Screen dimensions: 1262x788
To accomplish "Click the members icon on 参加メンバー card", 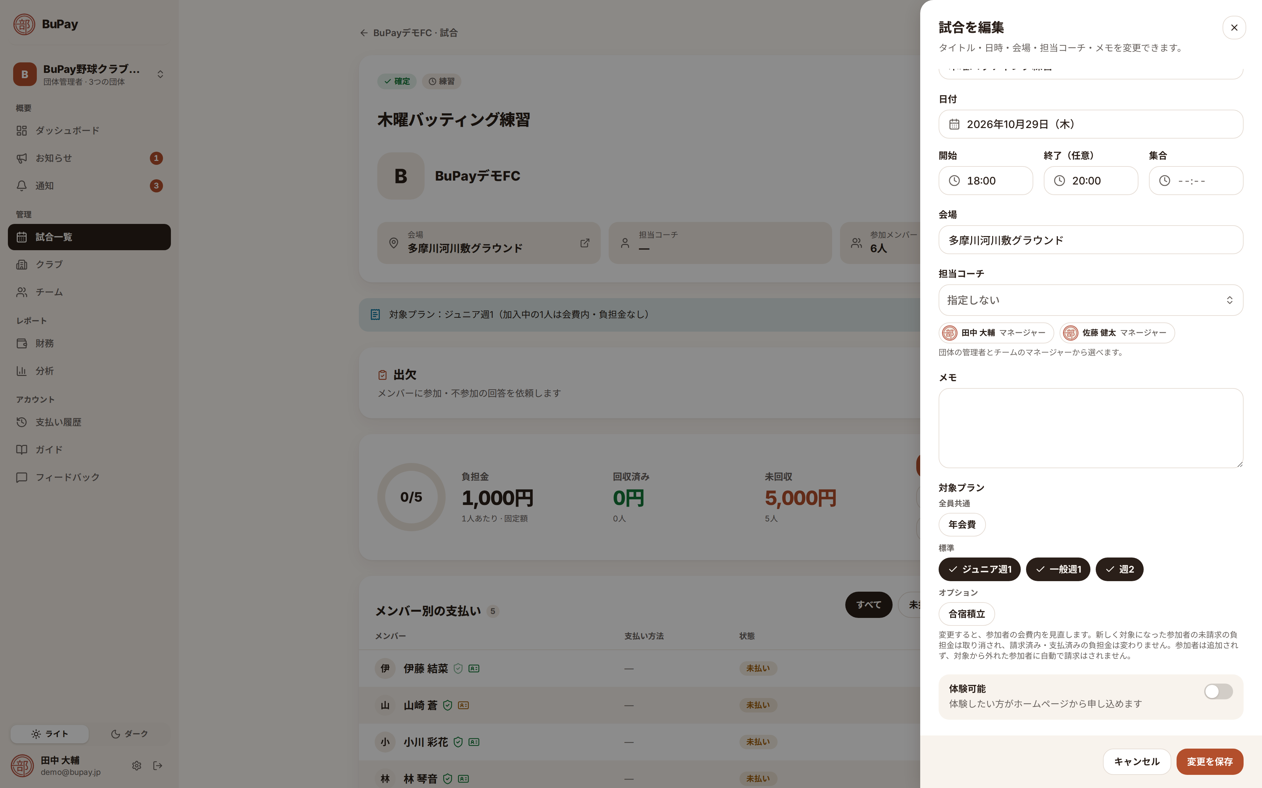I will tap(856, 243).
